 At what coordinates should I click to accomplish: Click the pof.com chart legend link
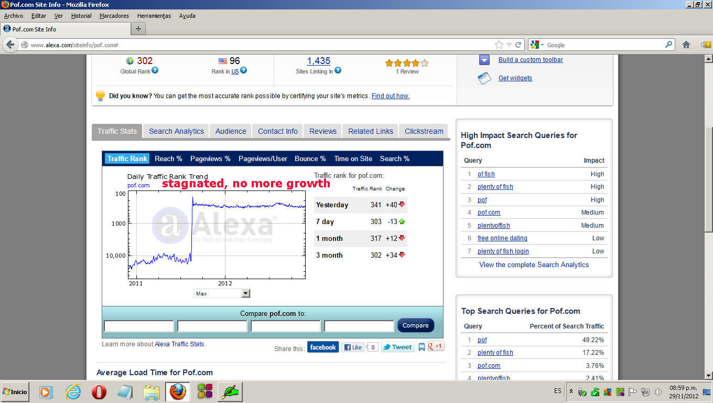point(138,185)
